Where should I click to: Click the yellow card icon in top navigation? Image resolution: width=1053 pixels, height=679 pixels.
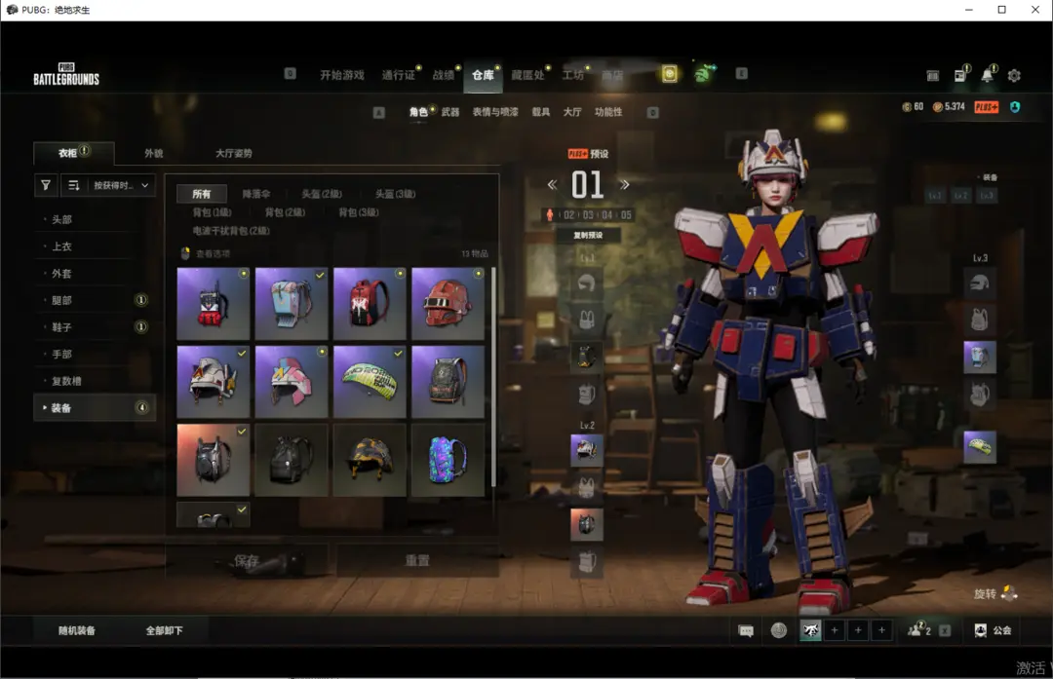pos(670,74)
